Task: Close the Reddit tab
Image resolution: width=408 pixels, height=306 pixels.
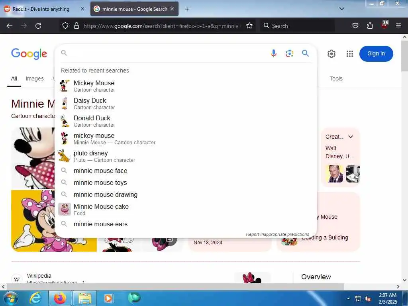Action: [x=82, y=9]
